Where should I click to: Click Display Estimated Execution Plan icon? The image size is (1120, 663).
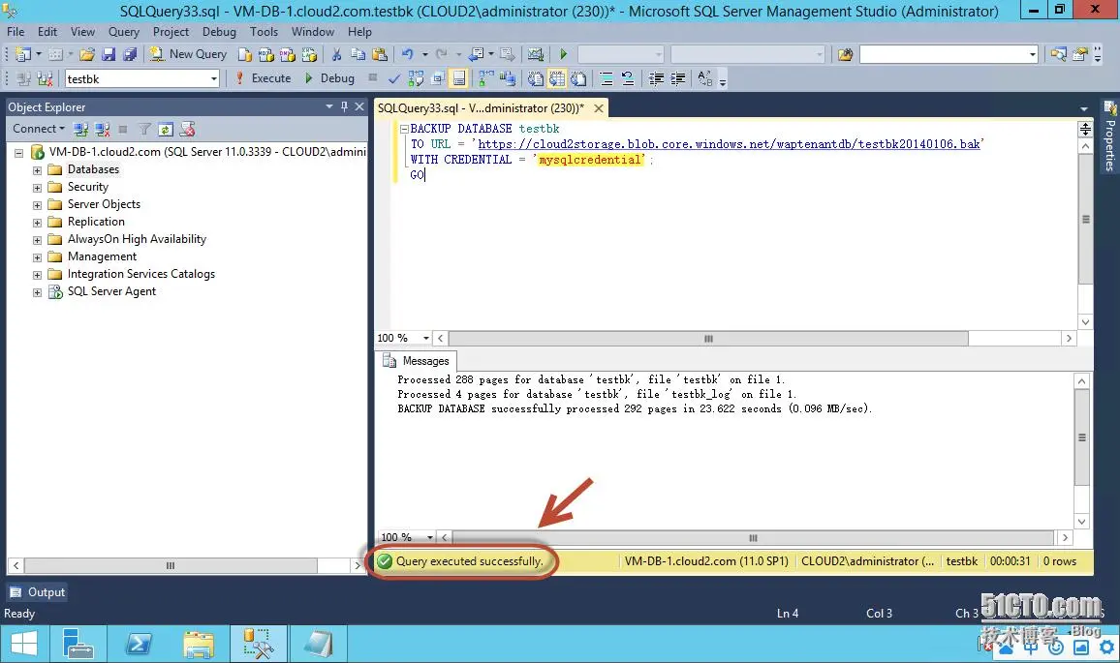click(x=416, y=78)
